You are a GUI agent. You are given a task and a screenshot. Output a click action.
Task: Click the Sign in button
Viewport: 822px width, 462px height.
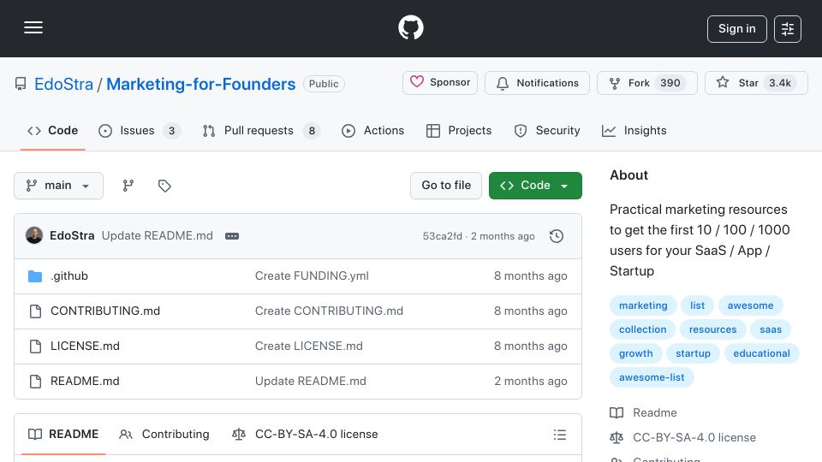pyautogui.click(x=736, y=29)
